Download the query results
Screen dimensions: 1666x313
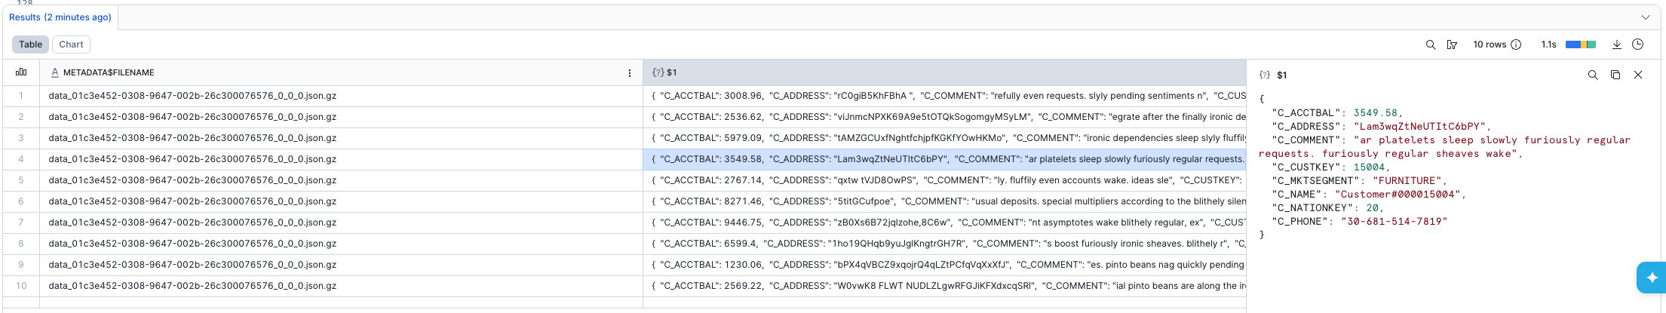click(1616, 44)
